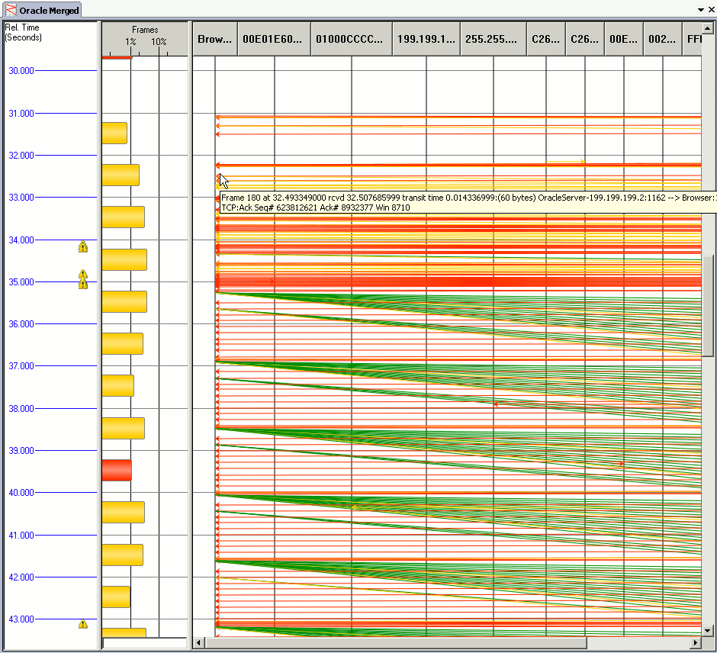Click the 30.000 time marker
Viewport: 717px width, 653px height.
pos(21,71)
